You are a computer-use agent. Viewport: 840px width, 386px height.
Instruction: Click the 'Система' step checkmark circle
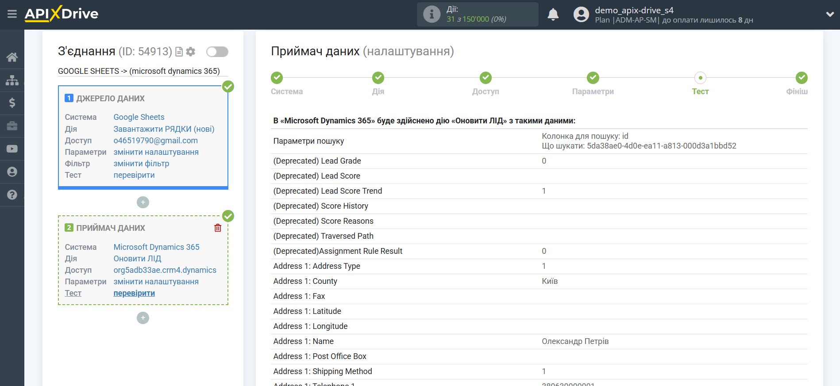point(277,78)
